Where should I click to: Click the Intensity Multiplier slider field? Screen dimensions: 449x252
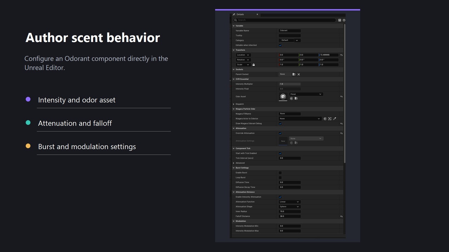click(290, 84)
